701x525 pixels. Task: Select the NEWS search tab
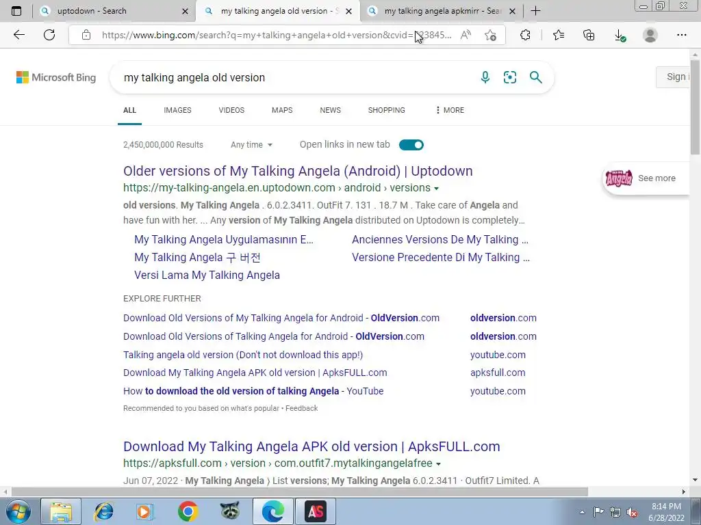331,110
